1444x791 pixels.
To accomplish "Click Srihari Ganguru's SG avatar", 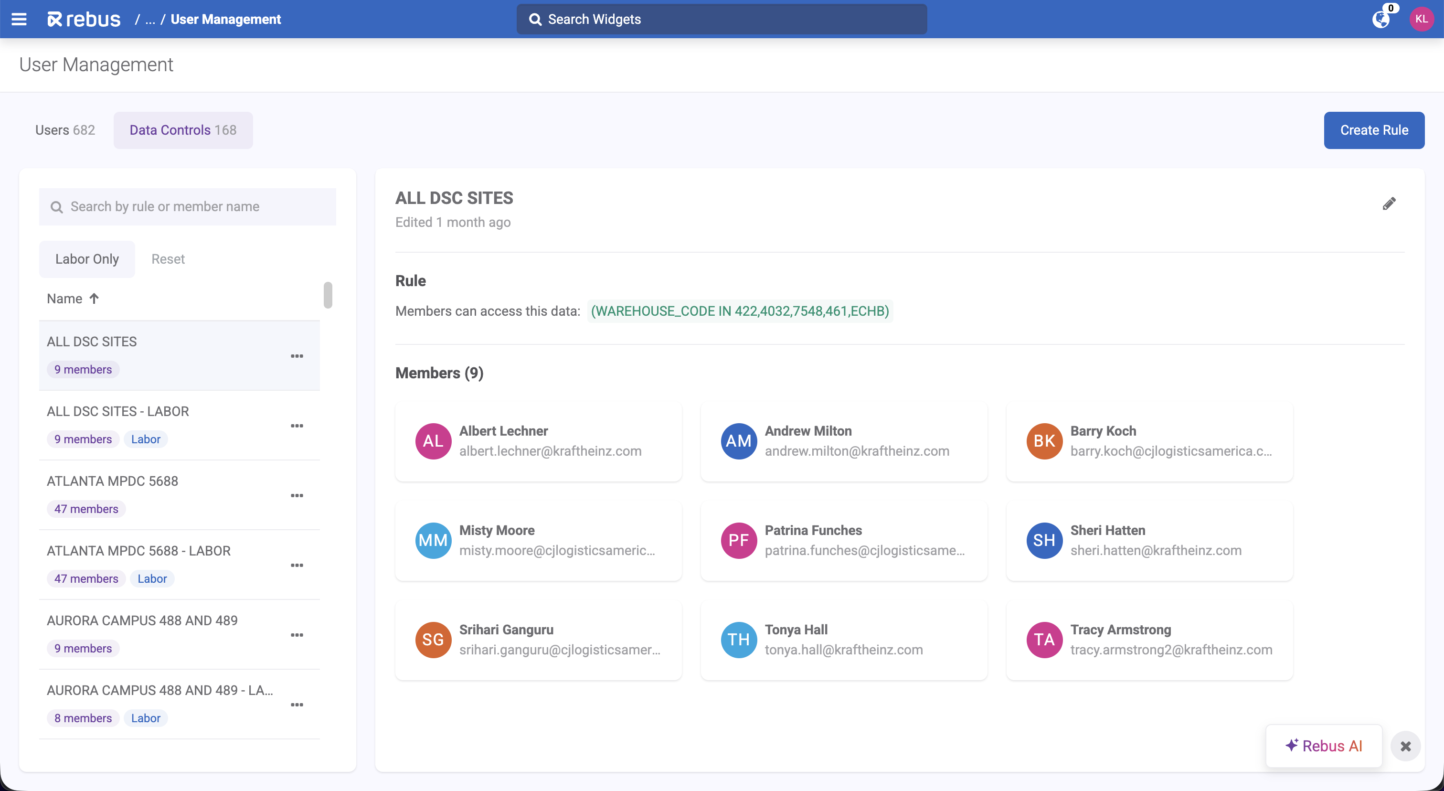I will click(433, 640).
